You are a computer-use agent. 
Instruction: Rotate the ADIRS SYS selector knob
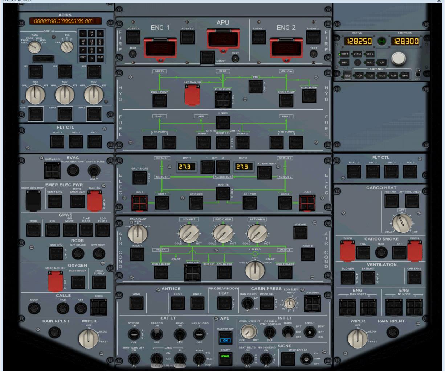(x=67, y=46)
